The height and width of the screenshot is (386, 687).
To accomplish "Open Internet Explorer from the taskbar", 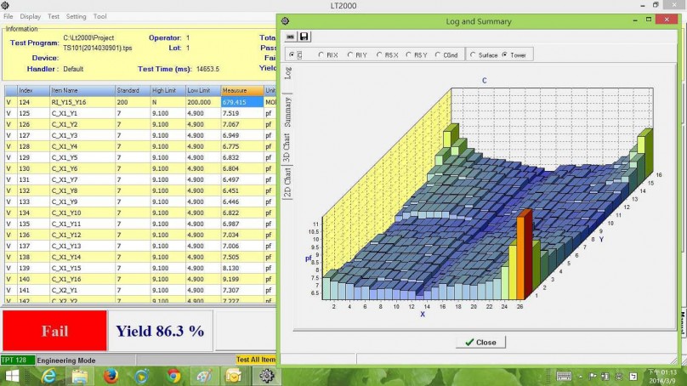I will tap(48, 376).
